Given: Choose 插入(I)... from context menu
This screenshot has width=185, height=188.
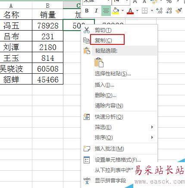Looking at the screenshot, I should pos(104,85).
